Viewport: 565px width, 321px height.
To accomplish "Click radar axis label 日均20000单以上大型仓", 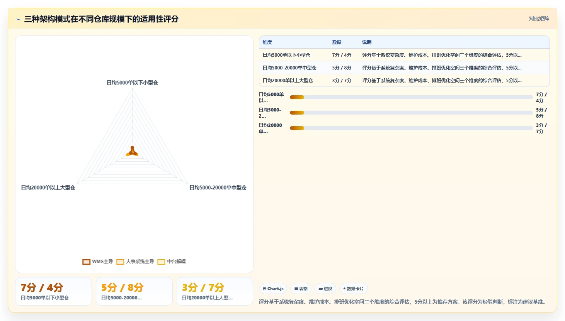I will [x=48, y=188].
